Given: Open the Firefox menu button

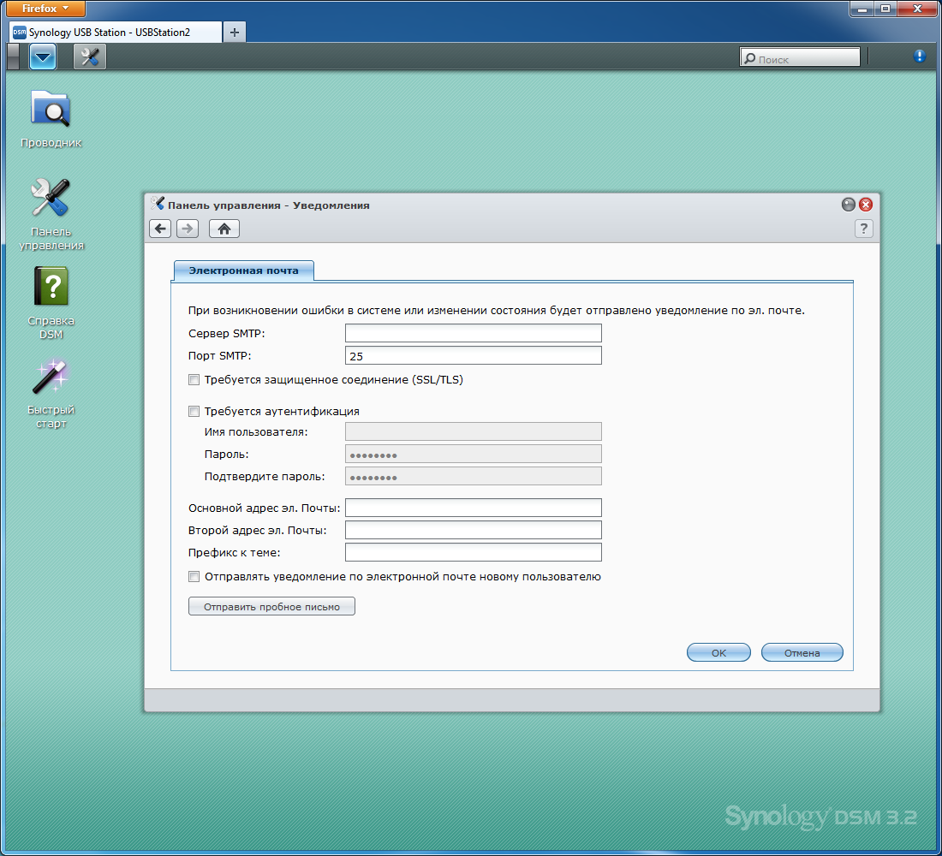Looking at the screenshot, I should point(45,9).
